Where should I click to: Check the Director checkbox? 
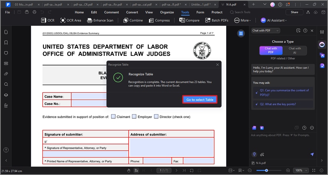pyautogui.click(x=156, y=116)
